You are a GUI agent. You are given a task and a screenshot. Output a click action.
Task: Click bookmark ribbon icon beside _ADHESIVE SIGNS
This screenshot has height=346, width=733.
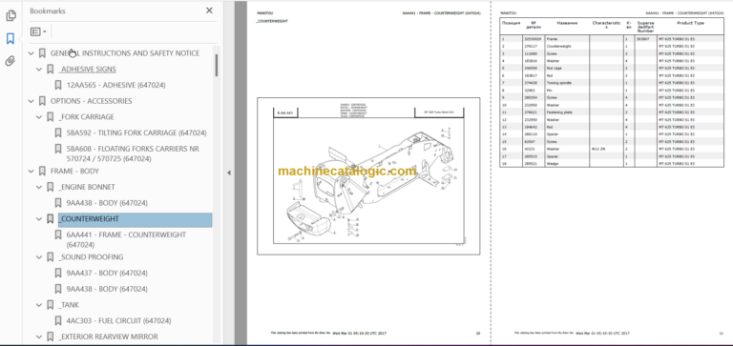tap(50, 70)
